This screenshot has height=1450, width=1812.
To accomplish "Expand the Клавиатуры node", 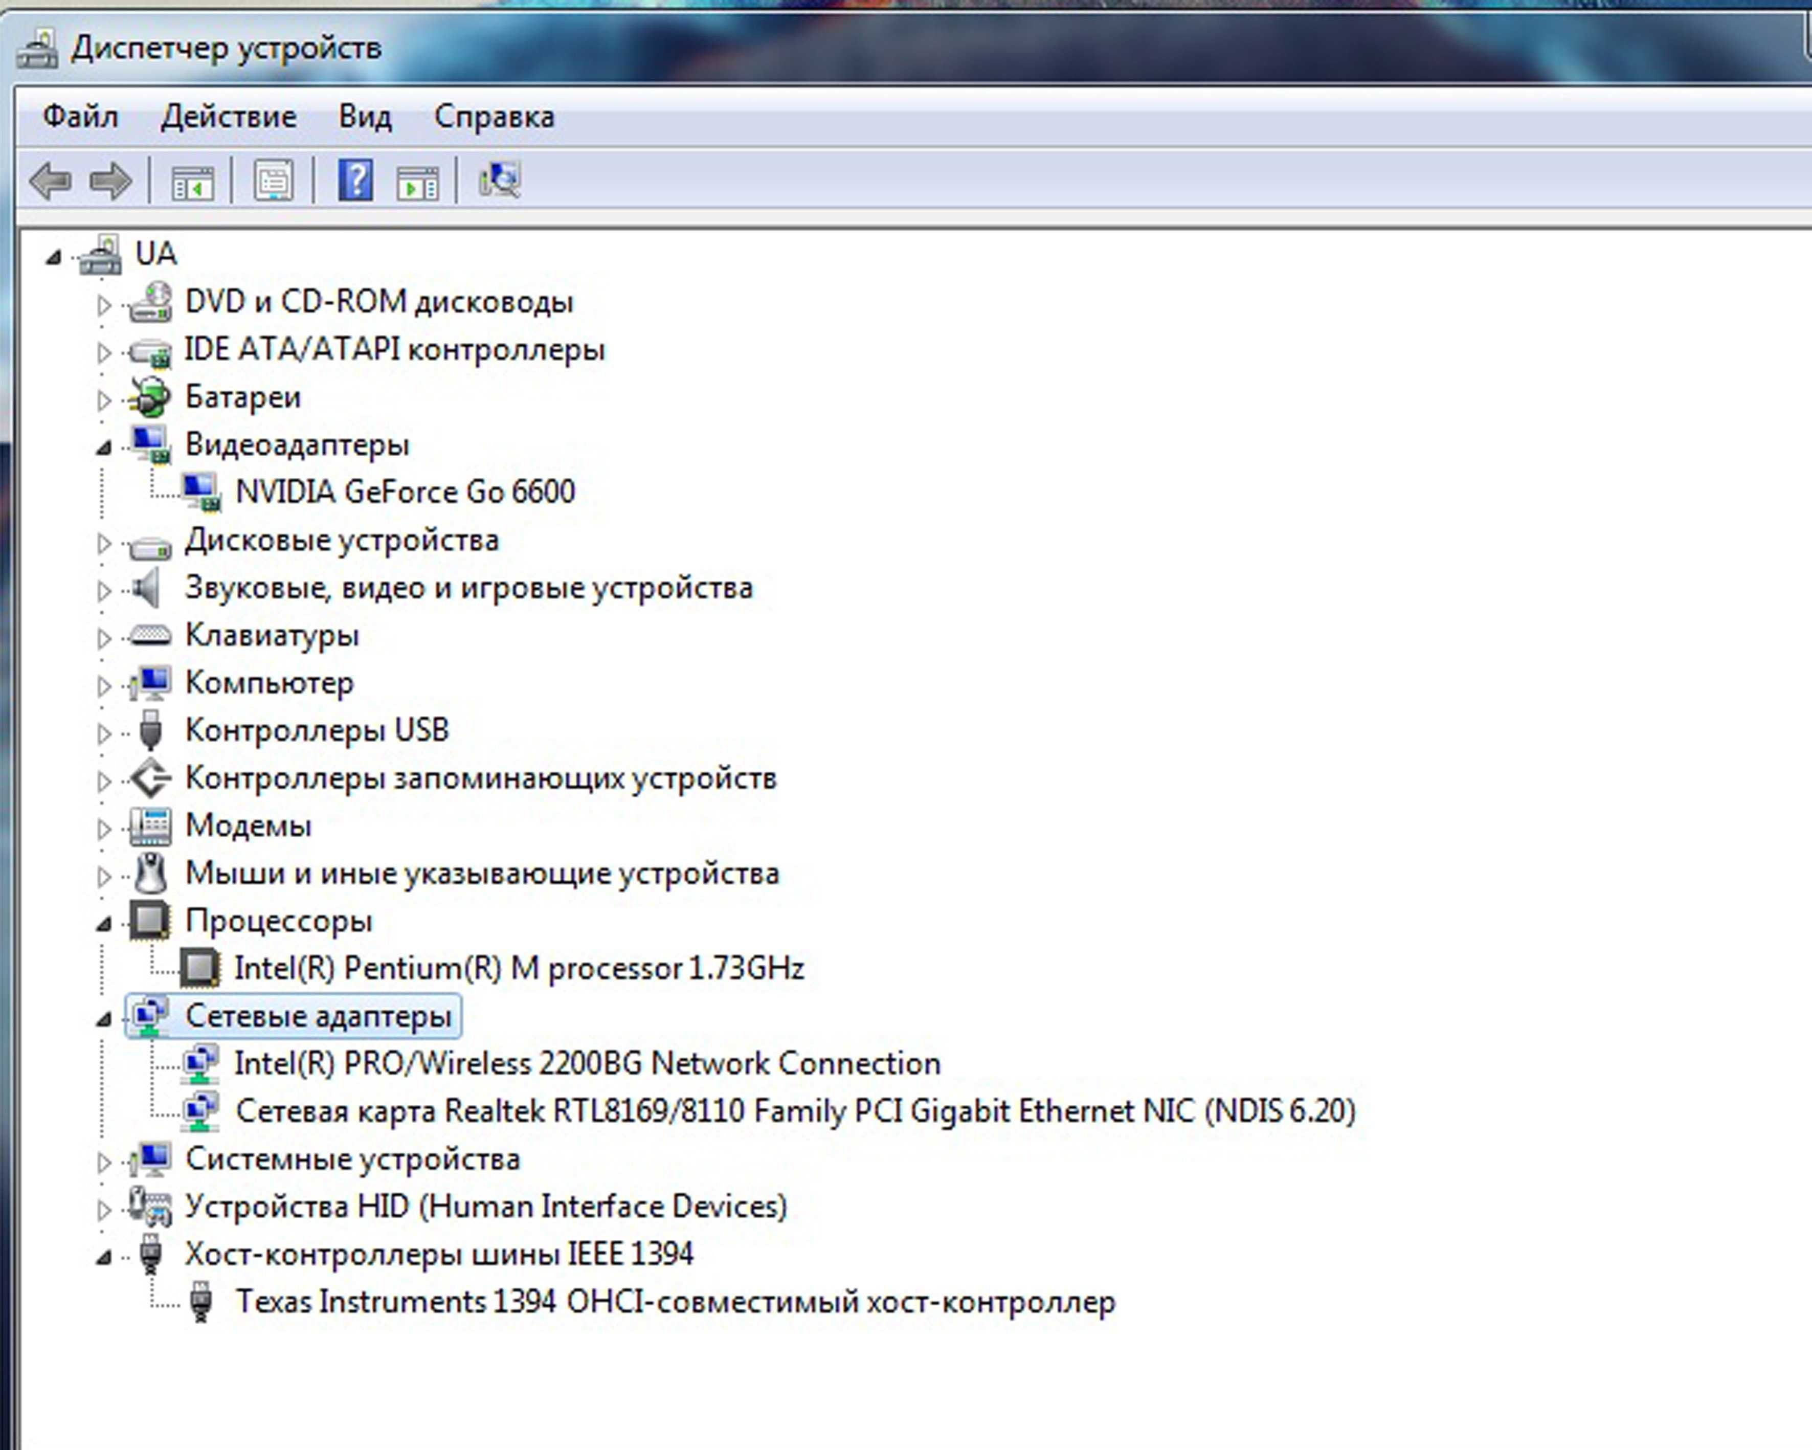I will click(103, 638).
